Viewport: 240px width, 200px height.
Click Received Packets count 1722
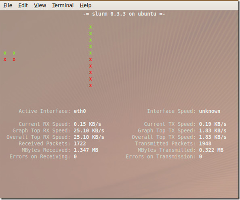click(x=80, y=144)
